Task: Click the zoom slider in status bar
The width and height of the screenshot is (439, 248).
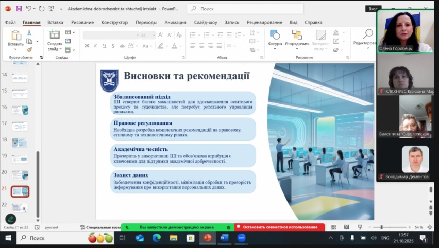Action: 381,227
